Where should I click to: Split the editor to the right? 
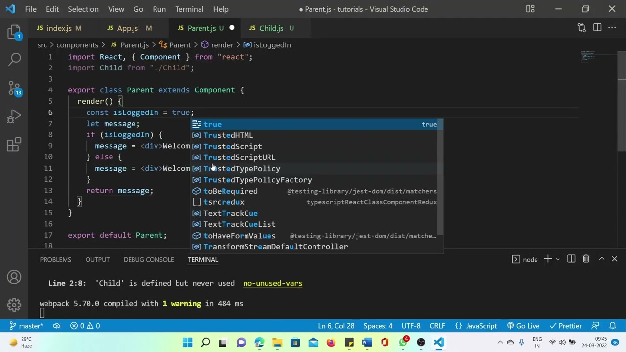[597, 28]
